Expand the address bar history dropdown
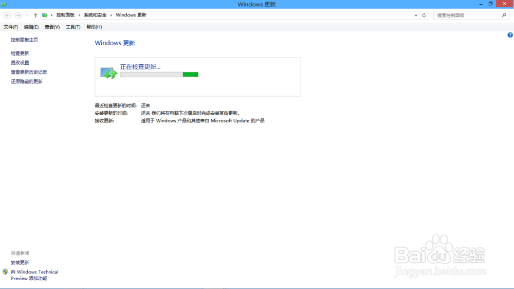This screenshot has width=514, height=289. pos(416,15)
